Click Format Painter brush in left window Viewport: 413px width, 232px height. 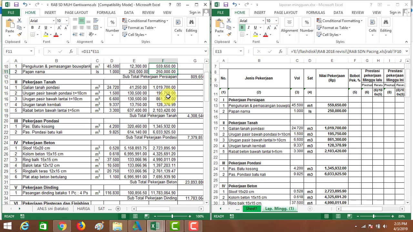pos(19,34)
